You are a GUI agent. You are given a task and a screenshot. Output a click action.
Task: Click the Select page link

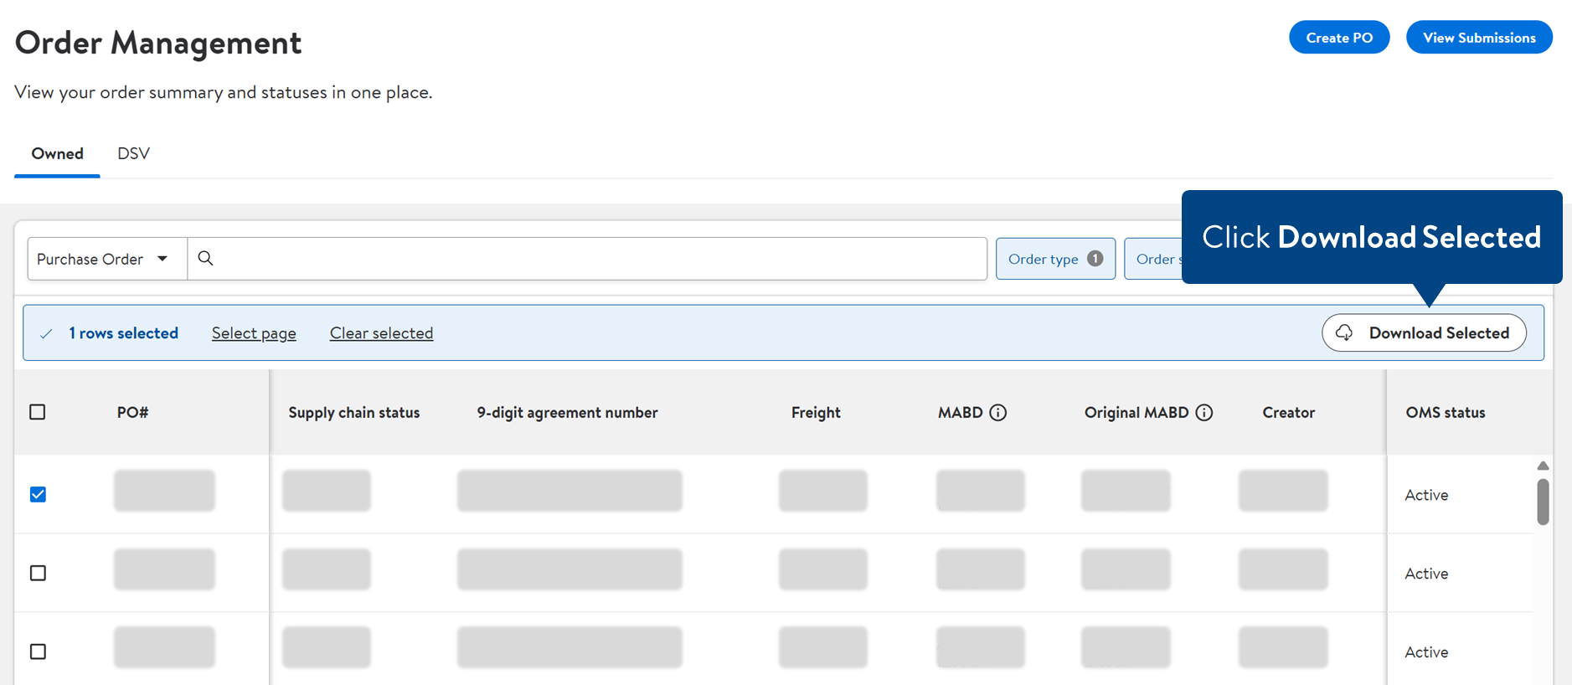(254, 333)
